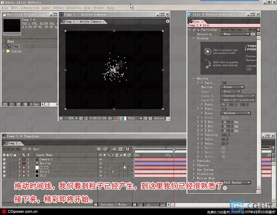Toggle the Particular effect f switch
Image resolution: width=277 pixels, height=215 pixels.
(194, 30)
